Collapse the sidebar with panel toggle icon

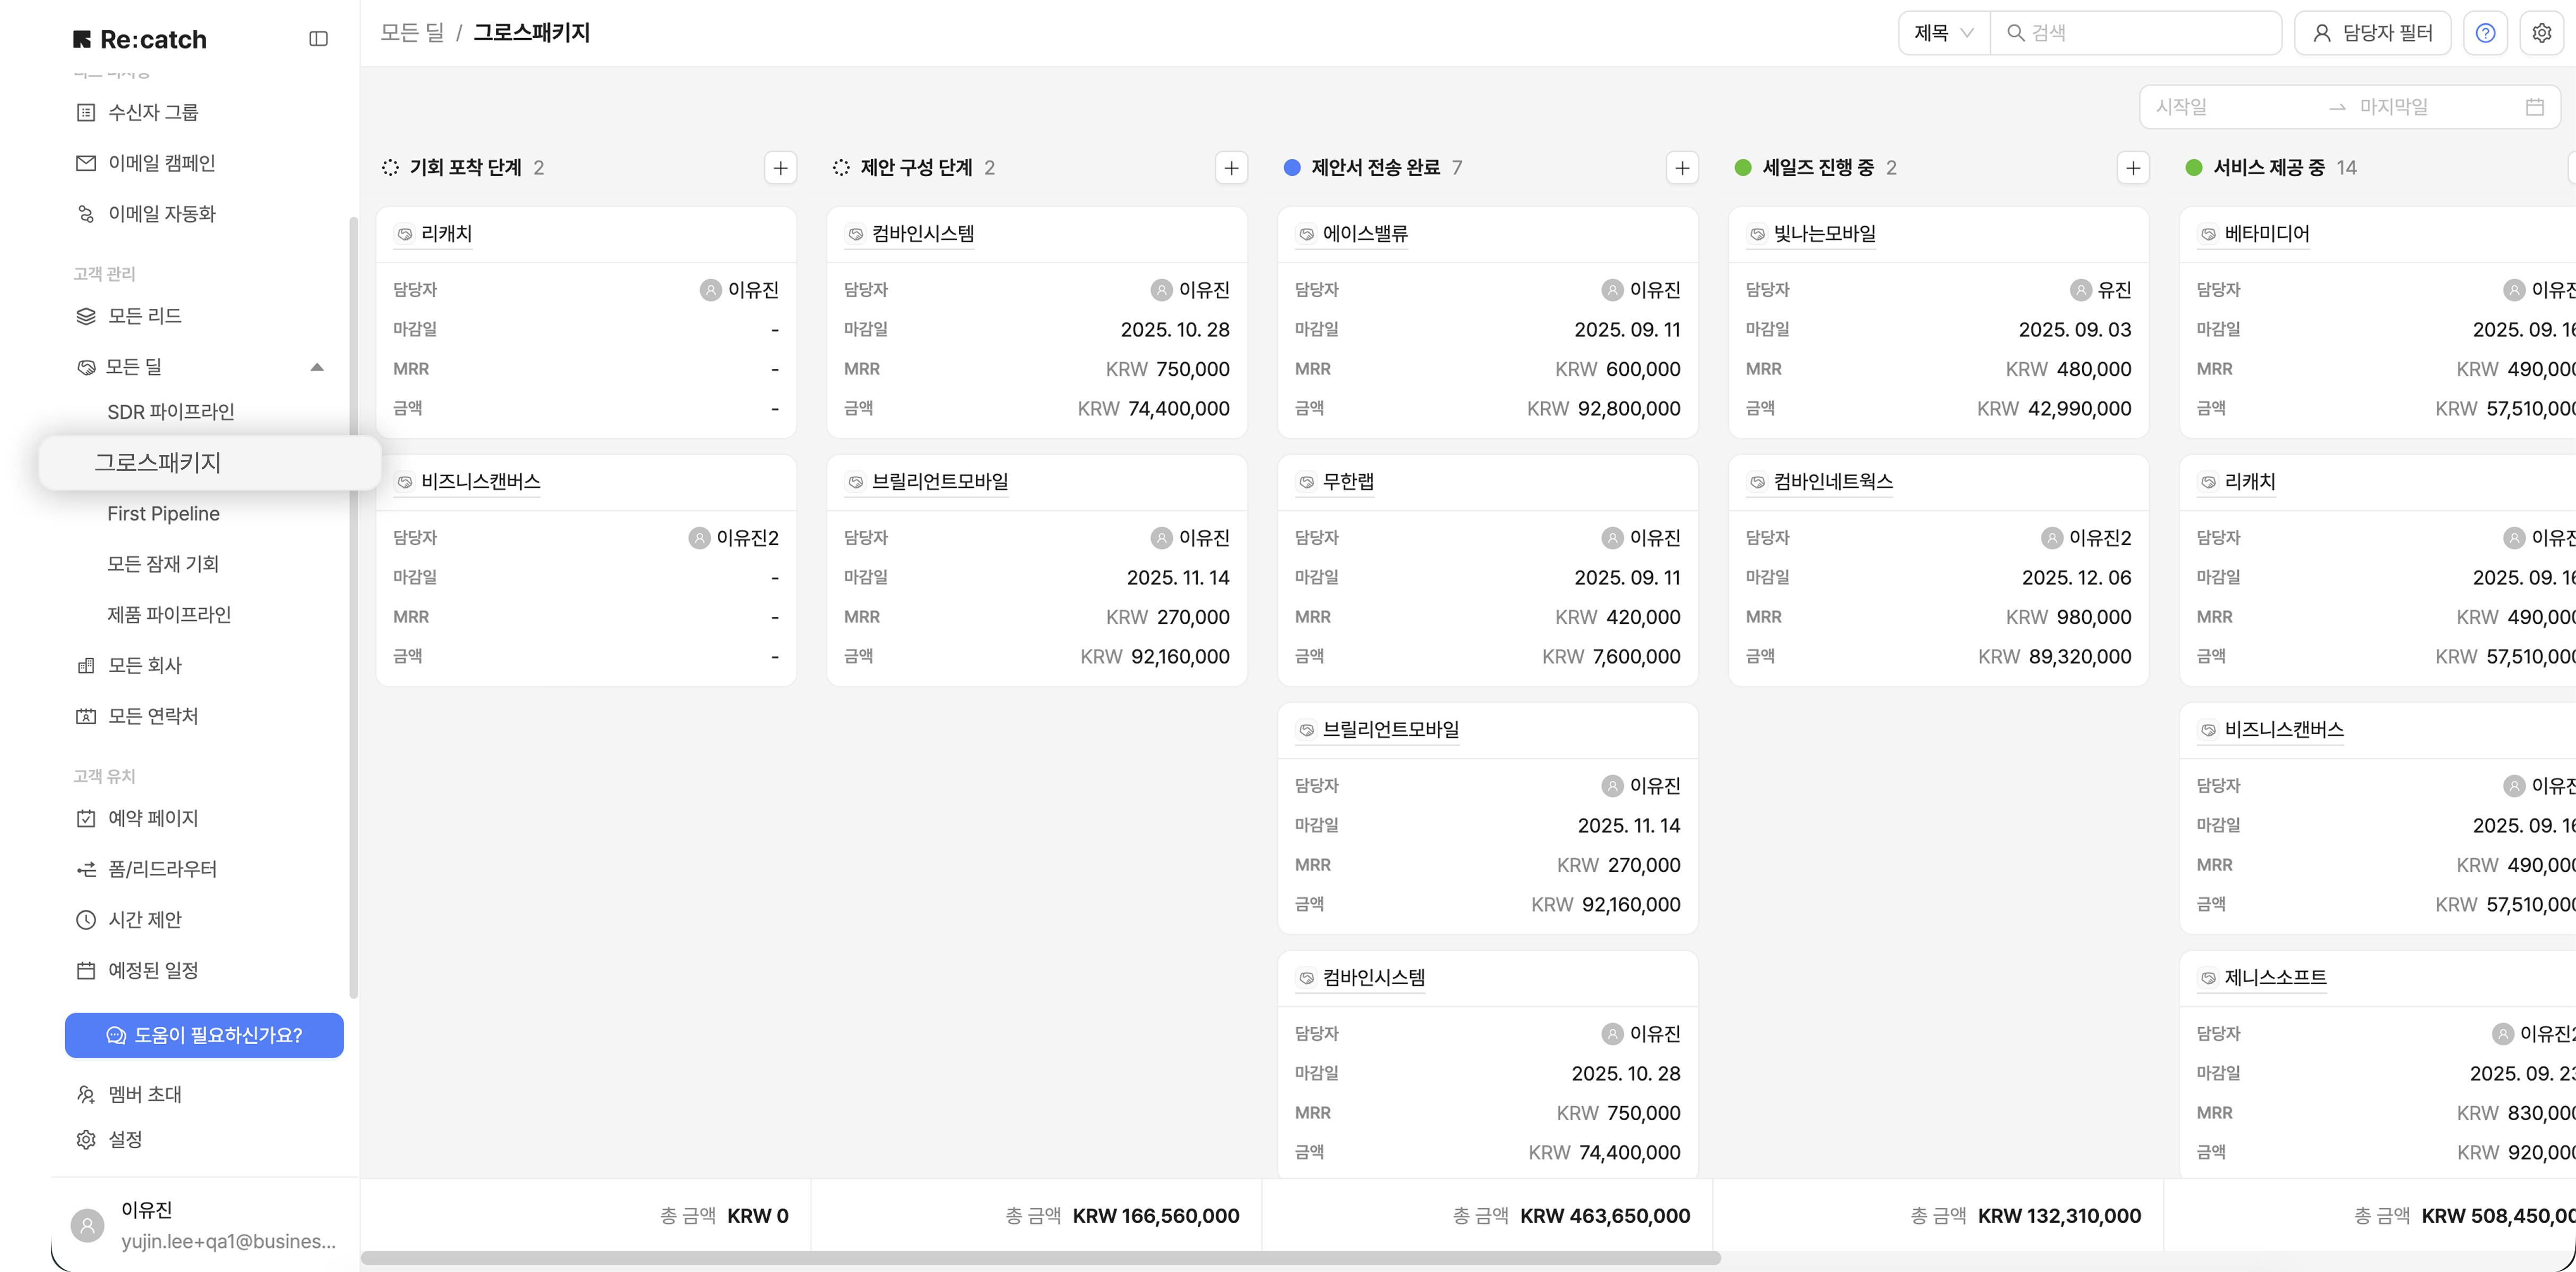[x=318, y=39]
